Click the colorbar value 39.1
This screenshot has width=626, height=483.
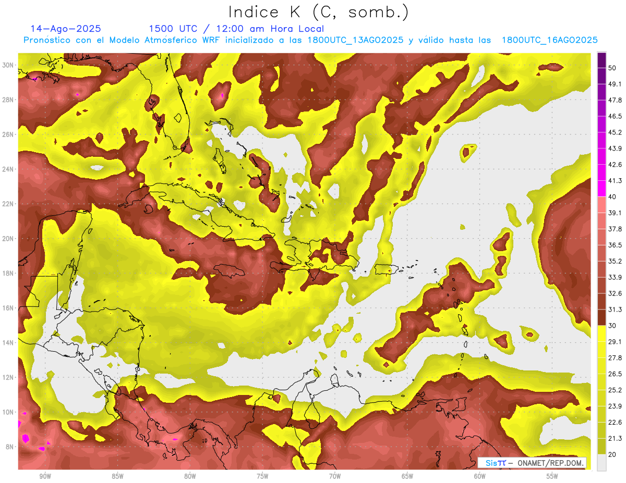615,213
